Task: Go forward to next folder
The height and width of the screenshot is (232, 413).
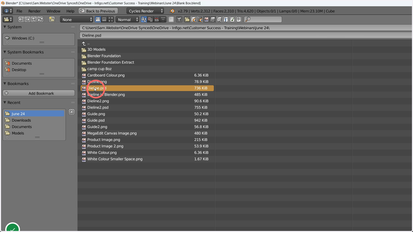Action: click(27, 20)
